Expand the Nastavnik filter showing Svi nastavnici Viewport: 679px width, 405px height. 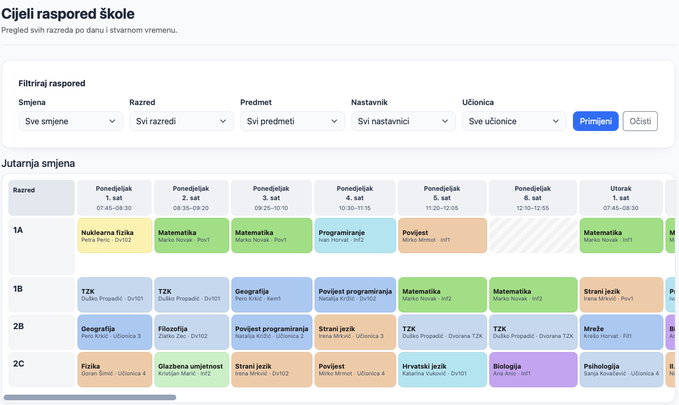[403, 121]
